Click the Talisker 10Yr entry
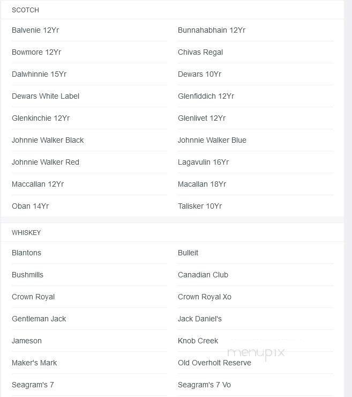The image size is (352, 397). tap(200, 206)
